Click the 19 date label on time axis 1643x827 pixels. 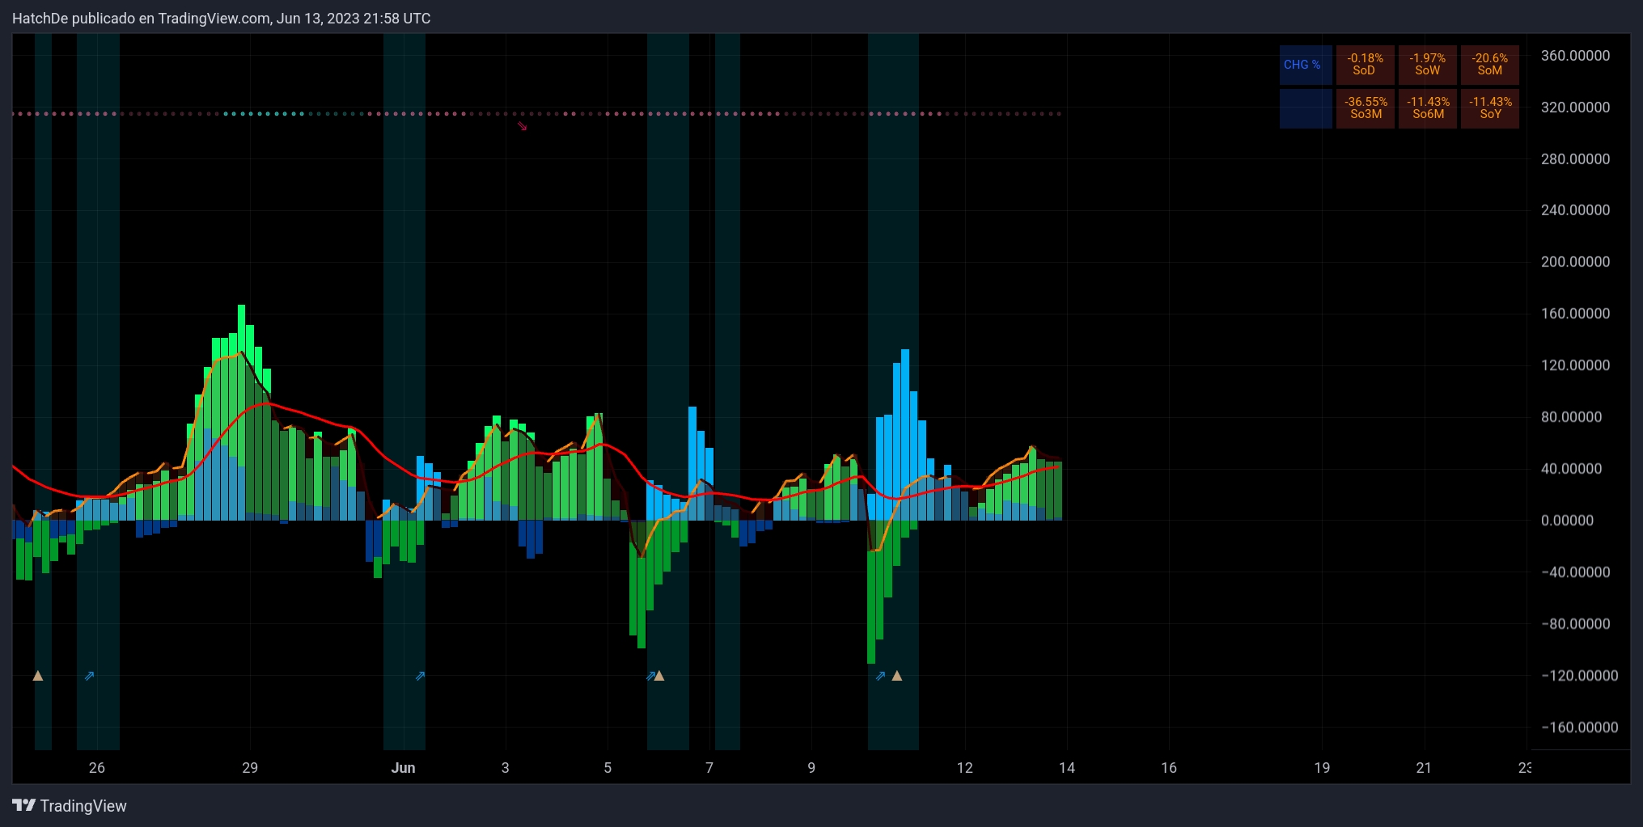1322,768
